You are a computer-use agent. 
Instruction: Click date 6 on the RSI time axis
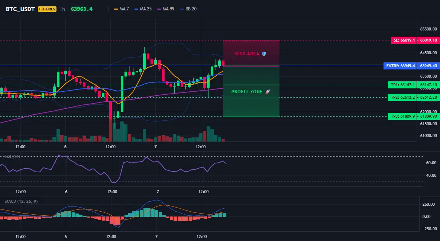click(66, 192)
